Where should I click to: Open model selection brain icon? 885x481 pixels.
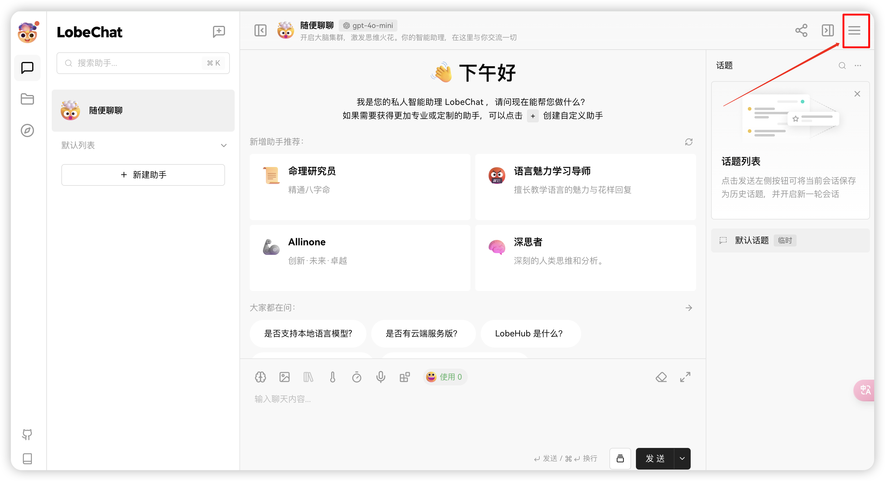(261, 377)
